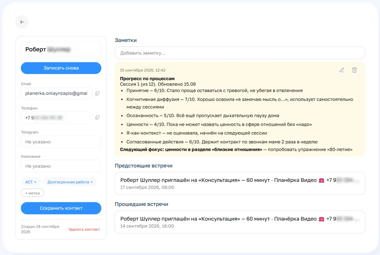The image size is (380, 255).
Task: Click the Telegram field showing Не указано
Action: click(x=61, y=142)
